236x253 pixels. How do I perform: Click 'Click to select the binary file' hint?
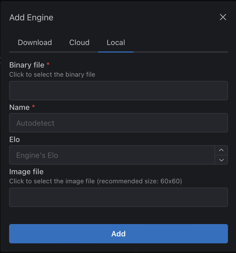tap(52, 75)
